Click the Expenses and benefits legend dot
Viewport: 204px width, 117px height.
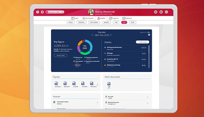(85, 61)
